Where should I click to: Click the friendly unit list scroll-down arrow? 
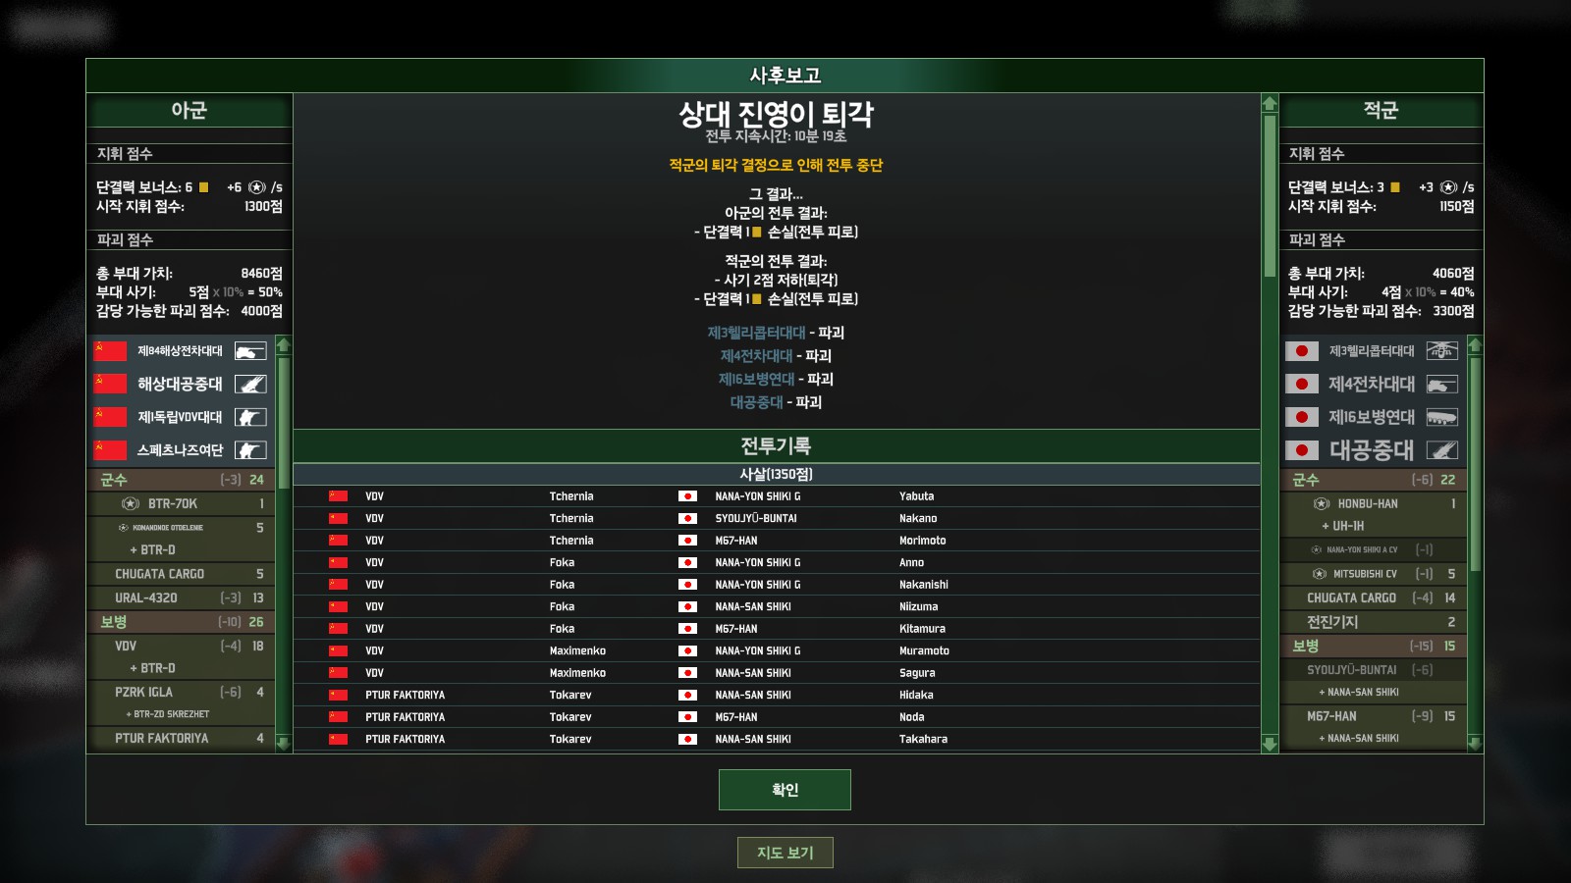(284, 744)
